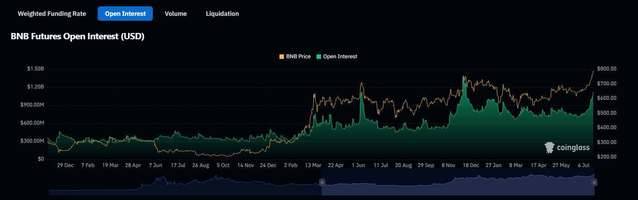Click the 17 Jul date label

178,166
